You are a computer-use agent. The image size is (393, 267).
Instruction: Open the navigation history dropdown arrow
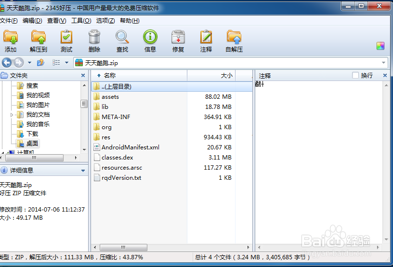(x=29, y=63)
